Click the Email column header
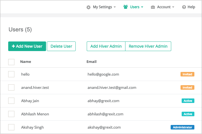This screenshot has width=202, height=134. 92,62
